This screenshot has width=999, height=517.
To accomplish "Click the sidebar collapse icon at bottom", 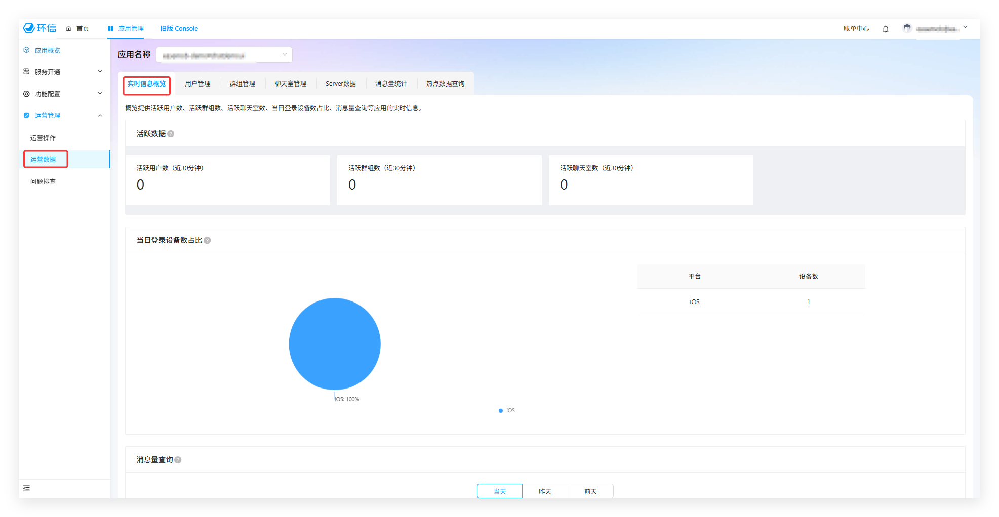I will (27, 488).
